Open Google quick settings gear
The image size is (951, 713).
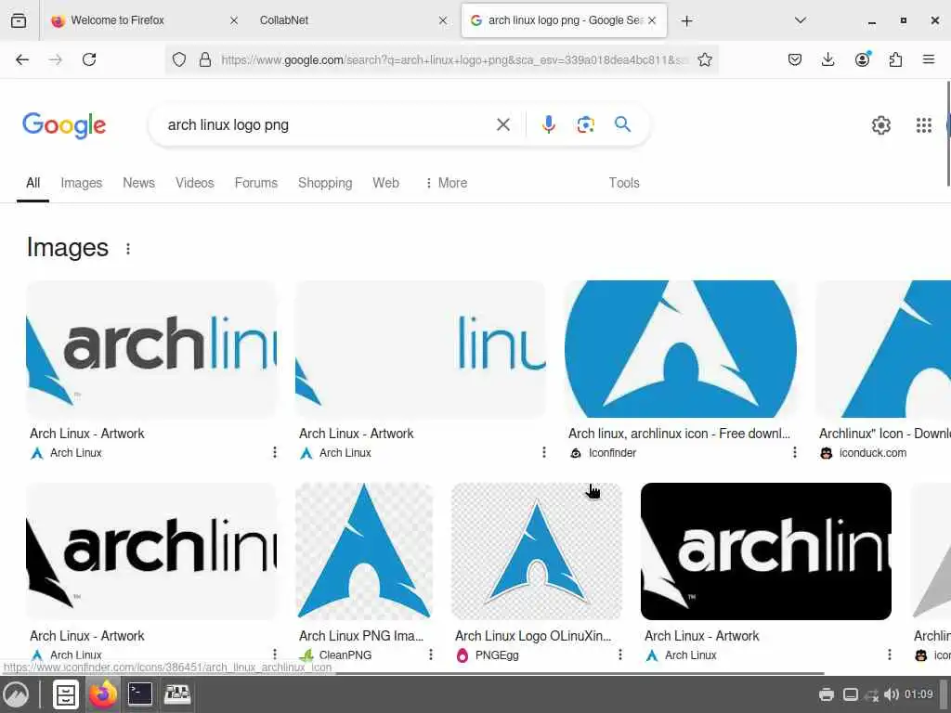pos(880,125)
